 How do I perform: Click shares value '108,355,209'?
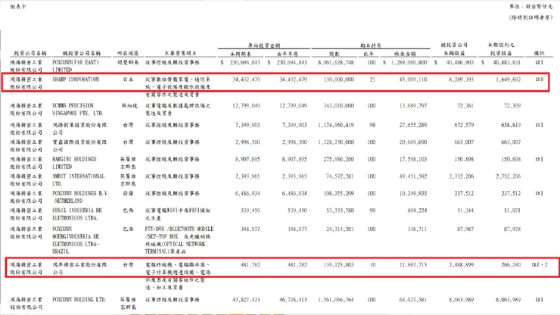pyautogui.click(x=338, y=193)
